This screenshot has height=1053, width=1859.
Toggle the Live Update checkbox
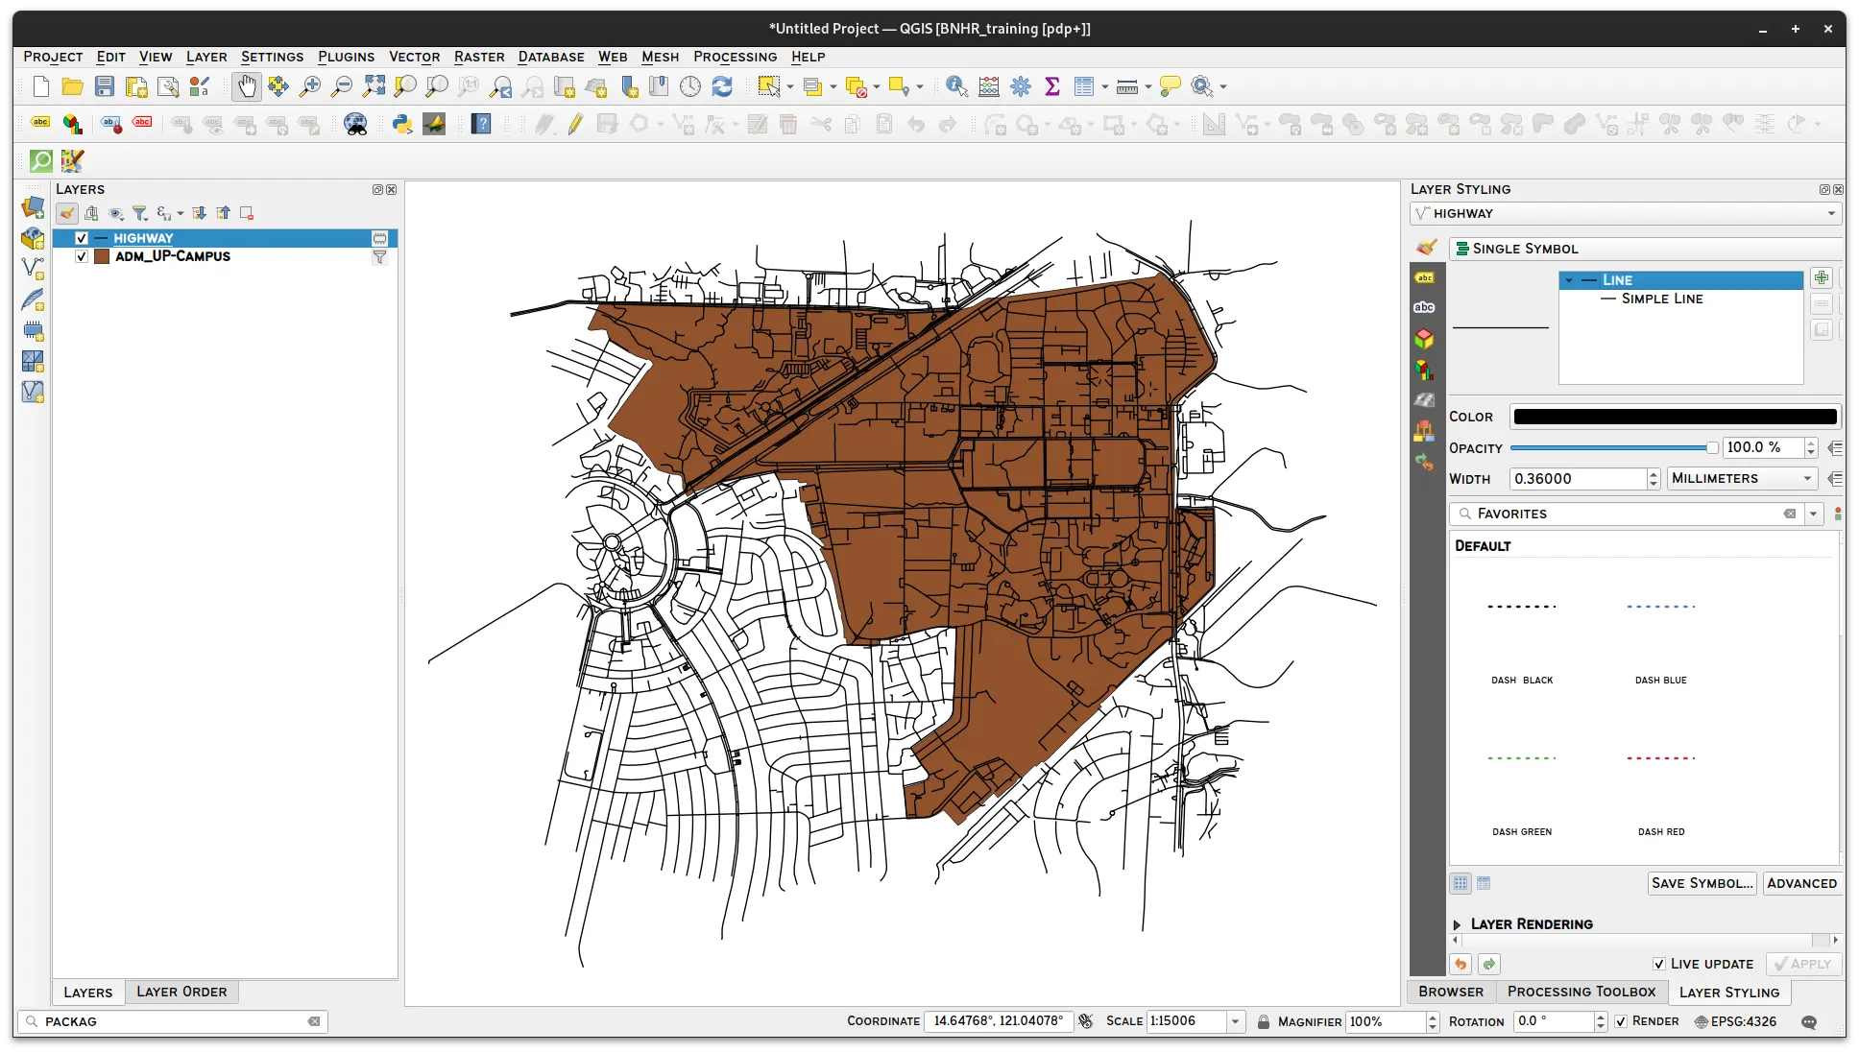(1659, 964)
